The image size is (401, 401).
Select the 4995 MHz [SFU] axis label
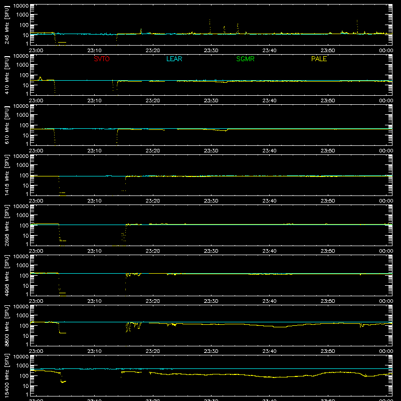(x=7, y=275)
